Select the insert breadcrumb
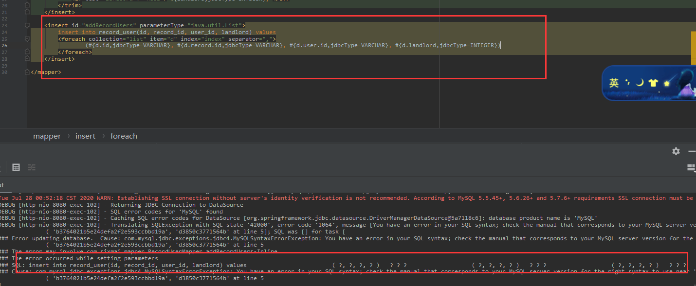The width and height of the screenshot is (696, 286). coord(85,136)
